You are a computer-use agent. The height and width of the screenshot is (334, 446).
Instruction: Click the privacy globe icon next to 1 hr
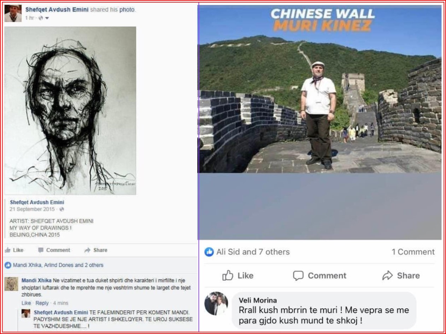[41, 18]
